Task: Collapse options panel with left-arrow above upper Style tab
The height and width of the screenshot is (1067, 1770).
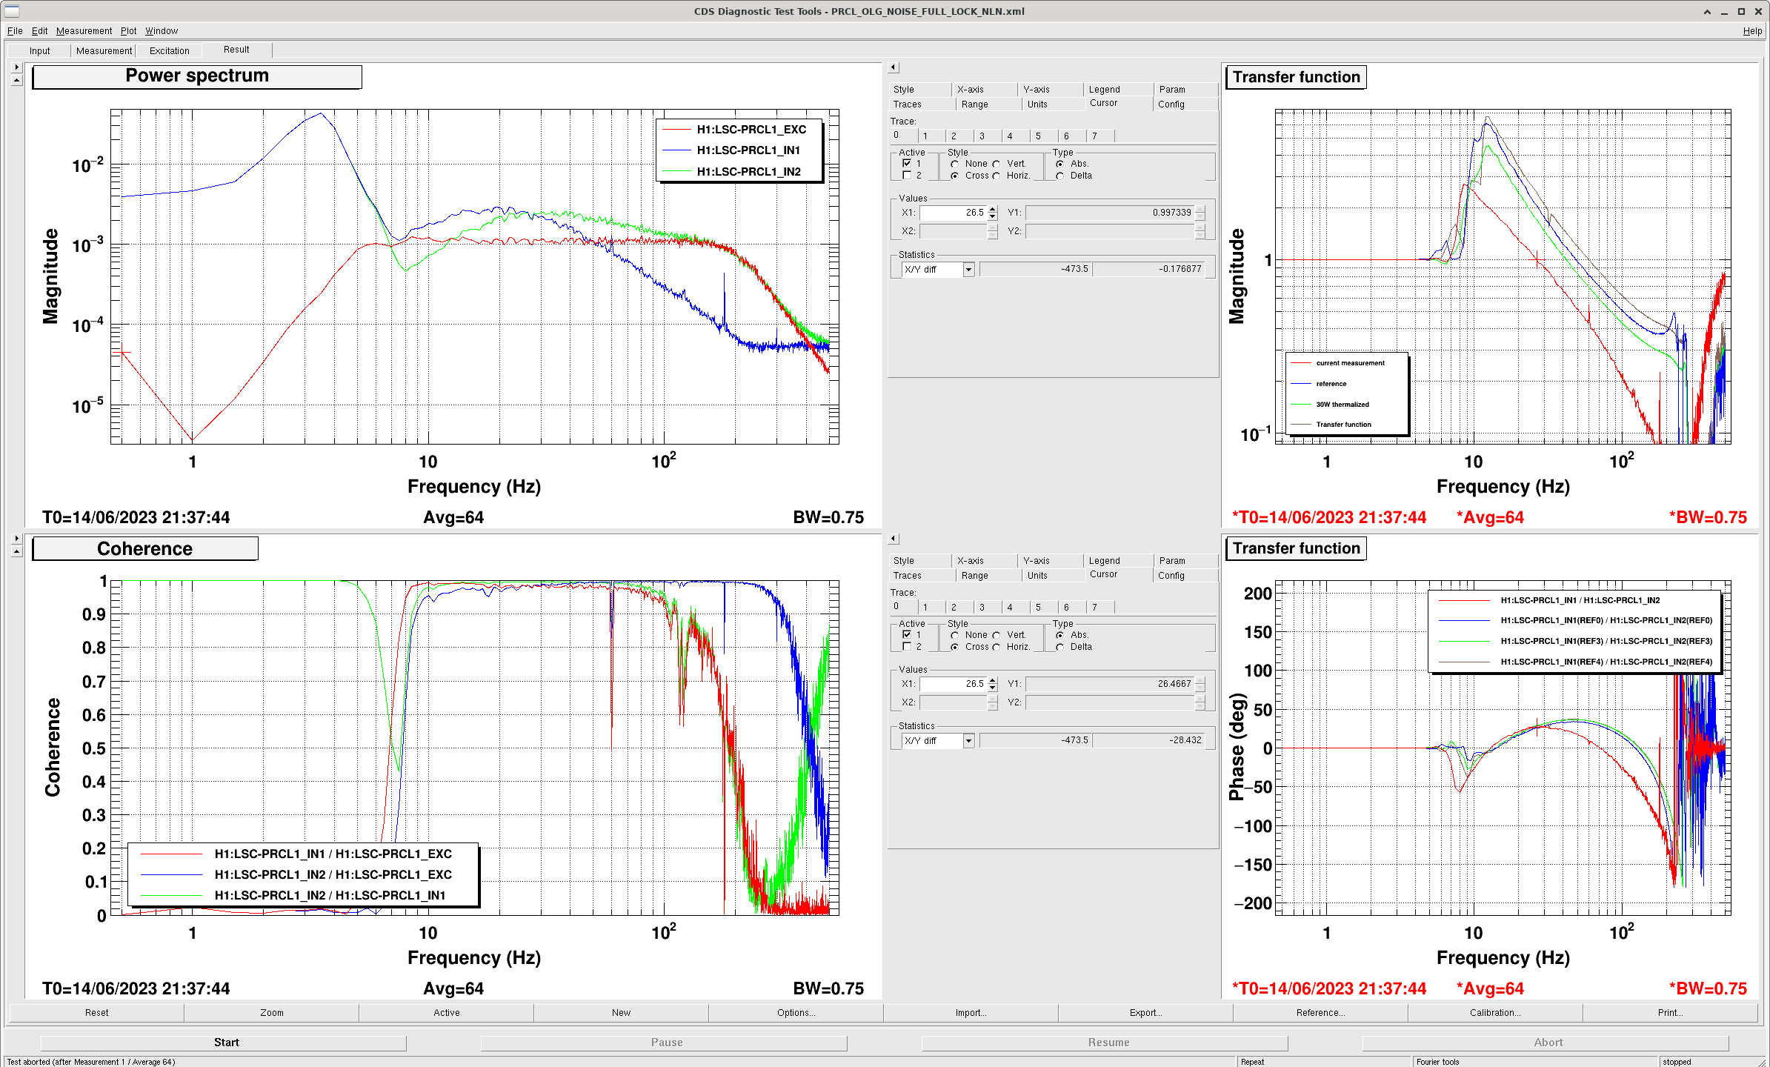Action: coord(894,67)
